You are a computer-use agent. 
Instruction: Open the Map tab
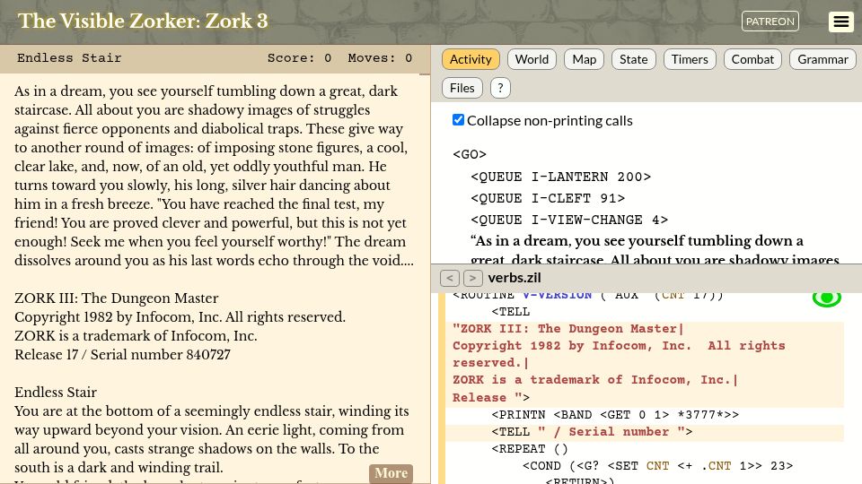(x=584, y=59)
